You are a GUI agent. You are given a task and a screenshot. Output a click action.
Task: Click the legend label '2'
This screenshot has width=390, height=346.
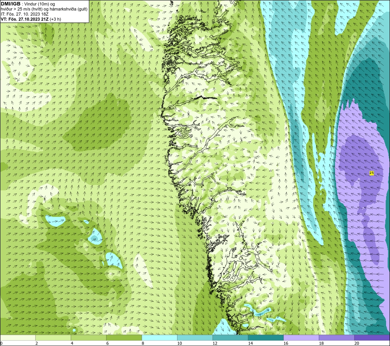(x=37, y=343)
